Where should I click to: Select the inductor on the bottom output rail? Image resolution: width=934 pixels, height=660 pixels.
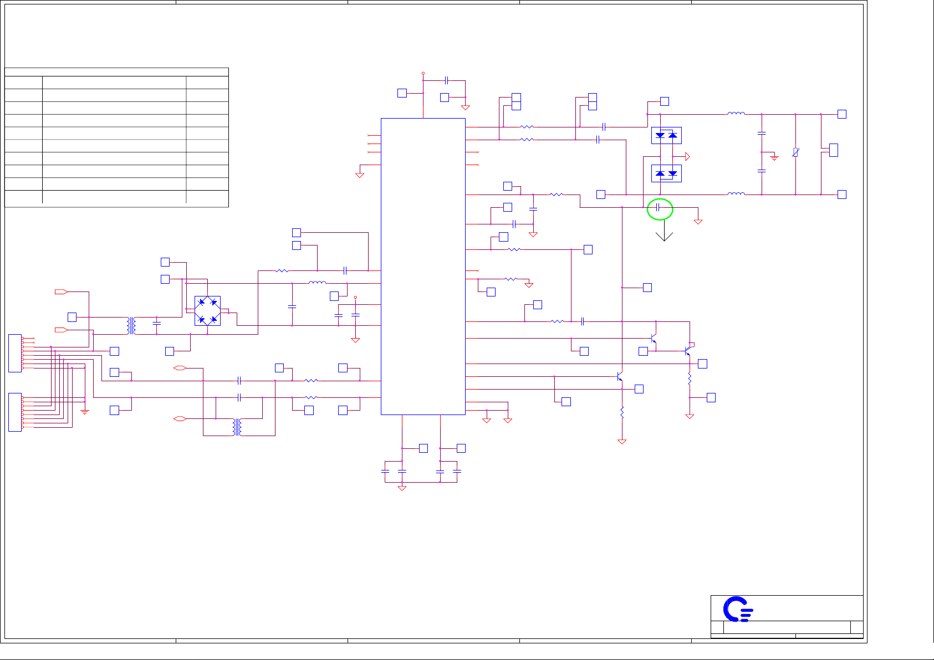coord(736,193)
